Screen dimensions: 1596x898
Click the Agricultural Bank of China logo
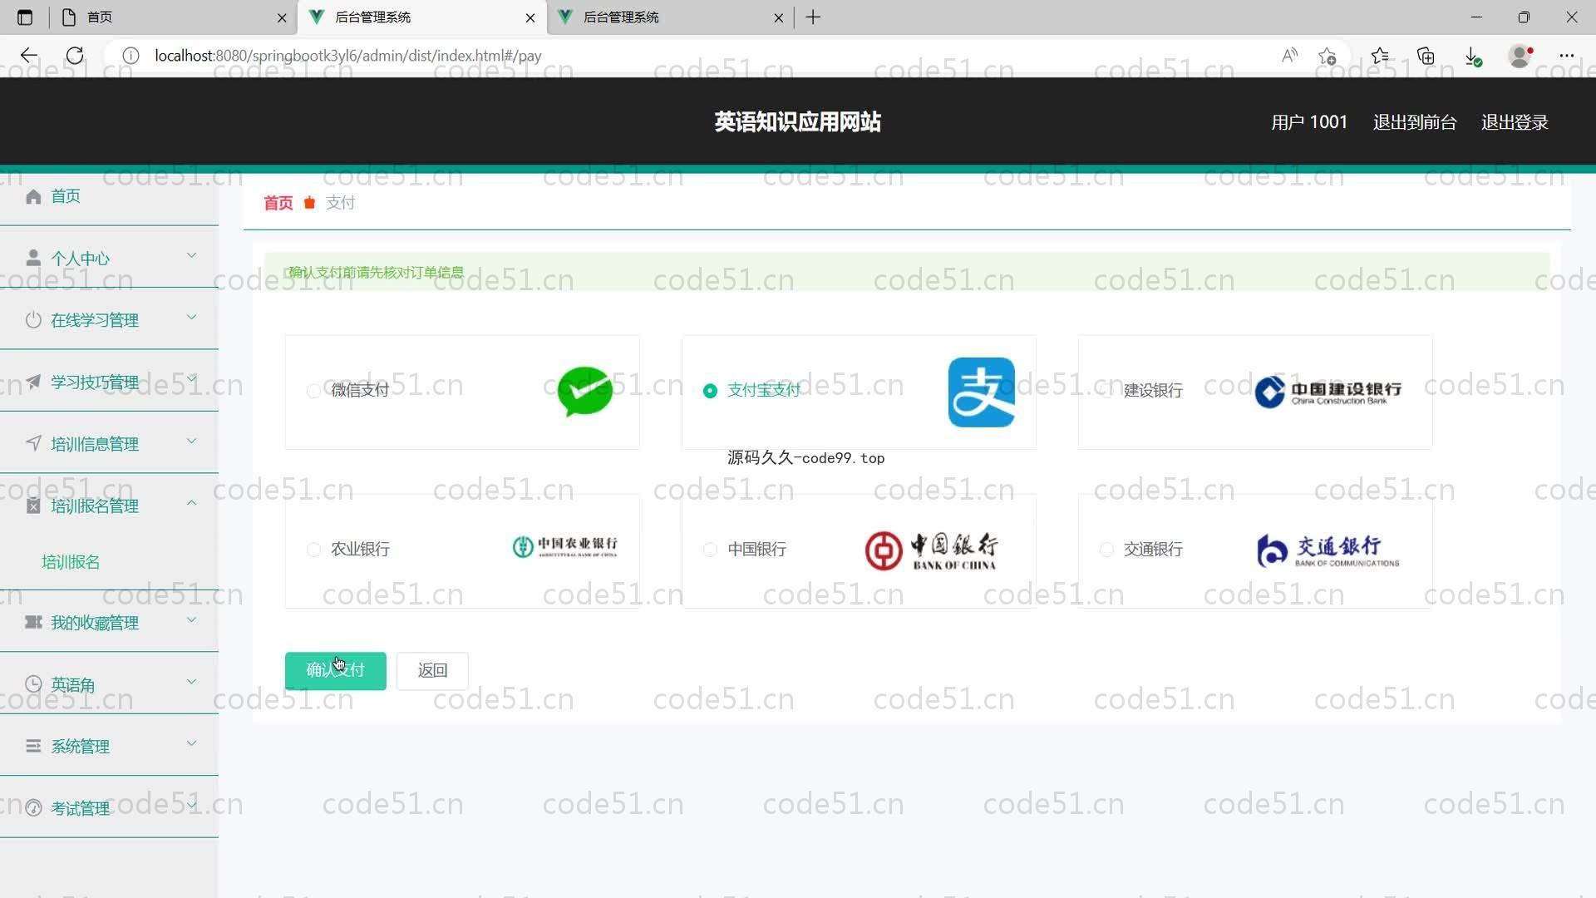(x=565, y=546)
